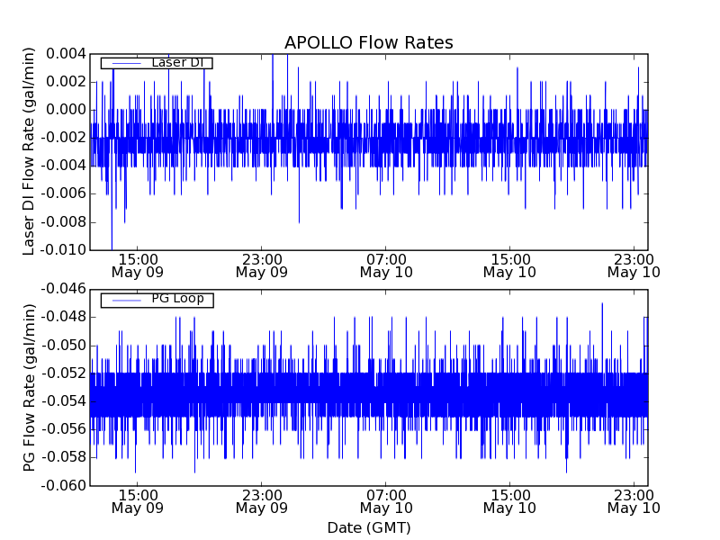Click bottom plot's 23:00 May 10 tick label
Screen dimensions: 720x540
(x=634, y=500)
